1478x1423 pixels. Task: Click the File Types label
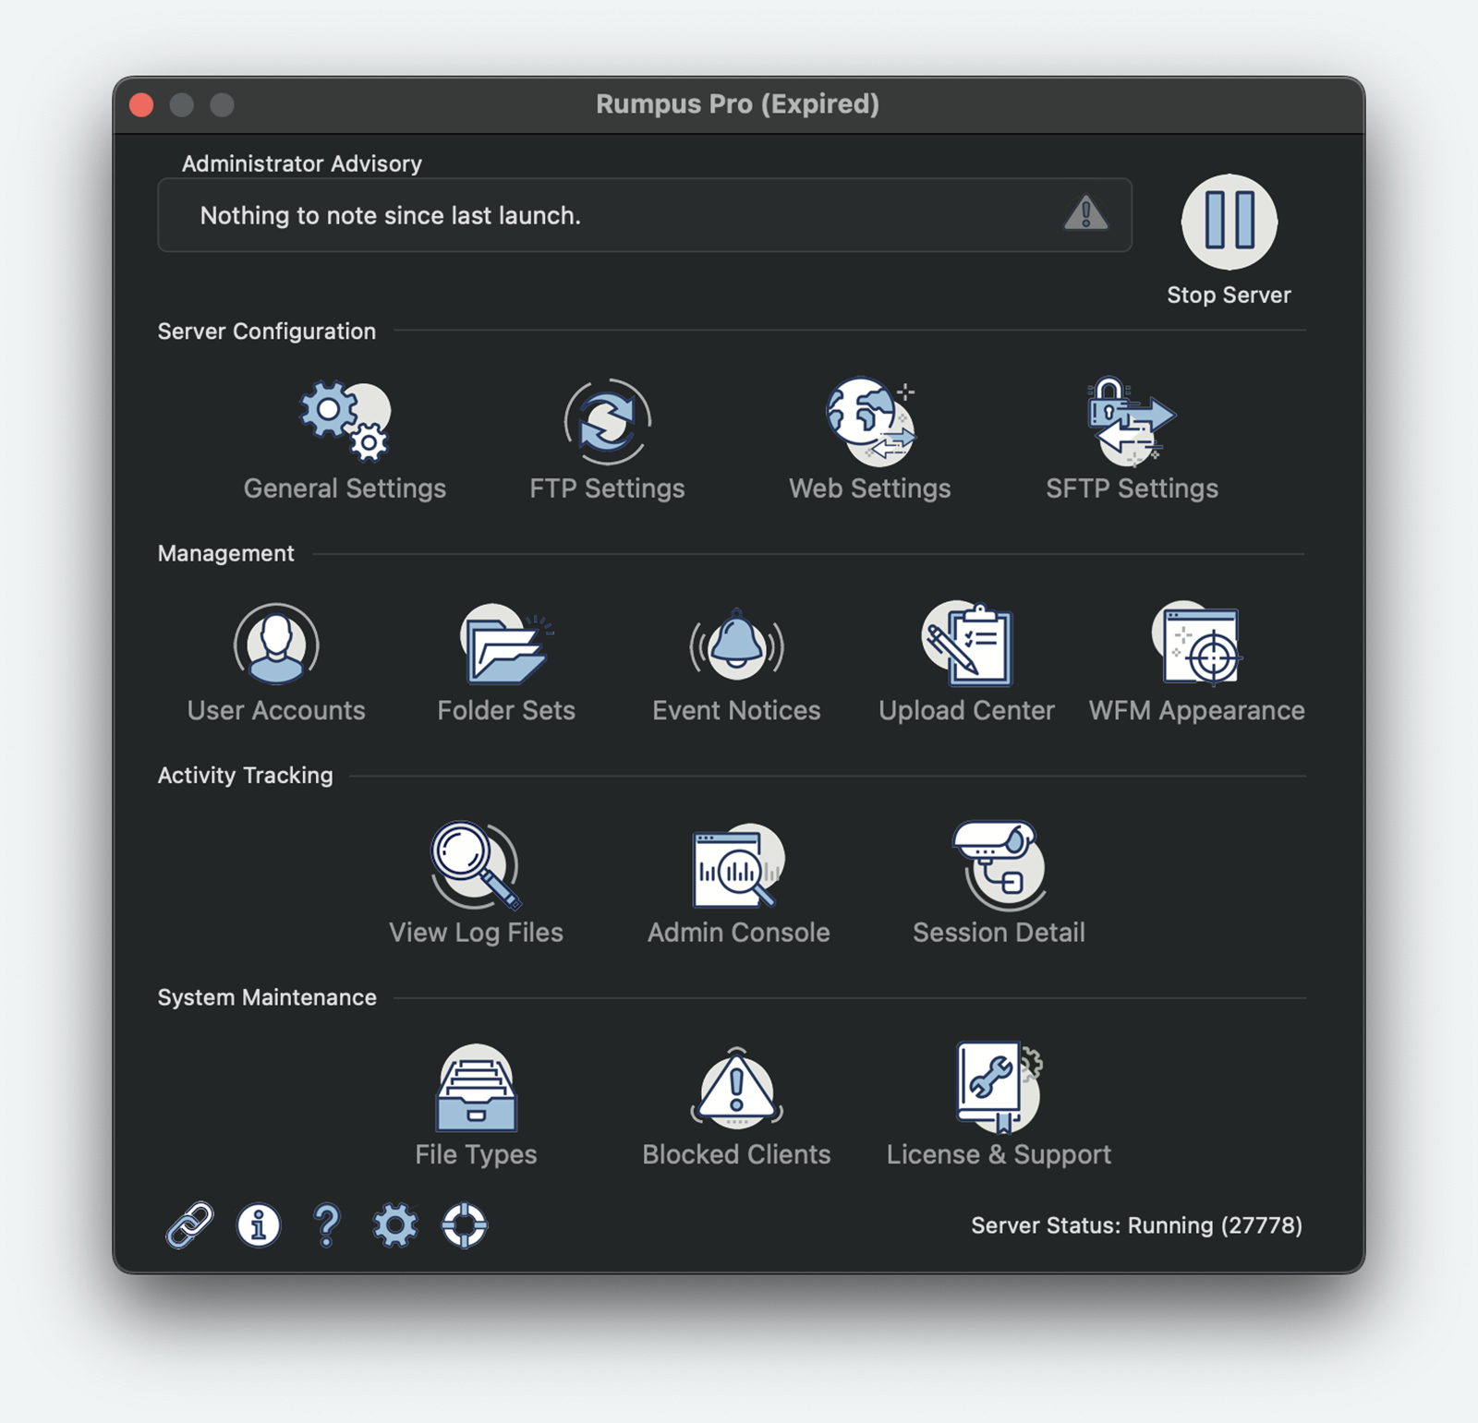(476, 1154)
